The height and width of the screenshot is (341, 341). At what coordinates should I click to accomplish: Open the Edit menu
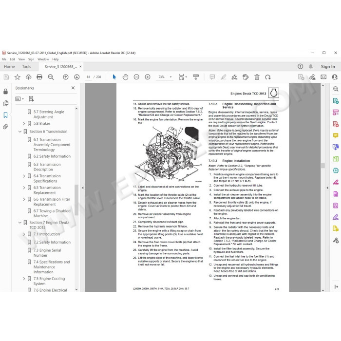click(x=12, y=59)
